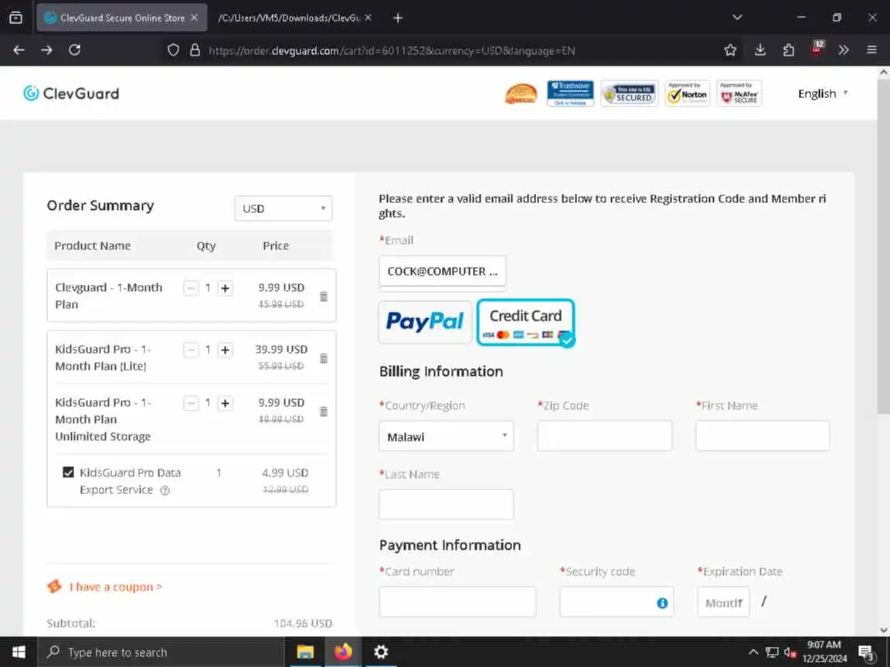This screenshot has width=890, height=667.
Task: Close the ClevGuard Secure Online Store tab
Action: click(x=194, y=18)
